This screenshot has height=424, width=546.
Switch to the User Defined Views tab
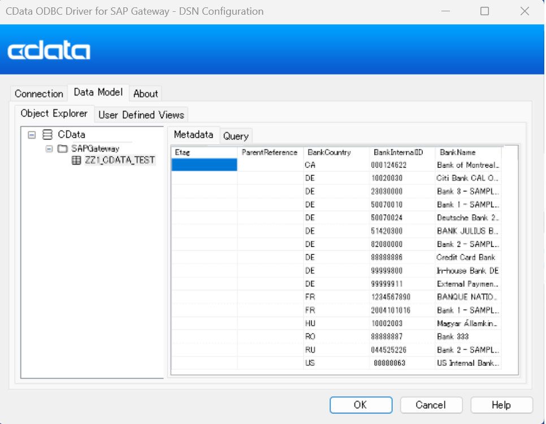click(141, 114)
